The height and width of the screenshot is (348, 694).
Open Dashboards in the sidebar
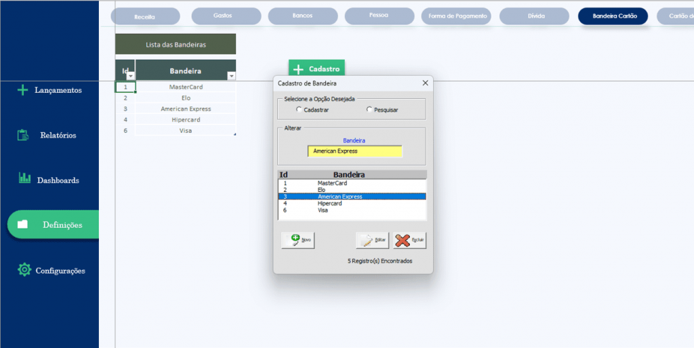click(x=58, y=180)
